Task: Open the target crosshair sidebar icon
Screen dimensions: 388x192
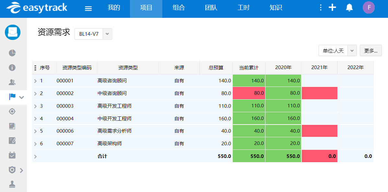Action: pyautogui.click(x=12, y=112)
